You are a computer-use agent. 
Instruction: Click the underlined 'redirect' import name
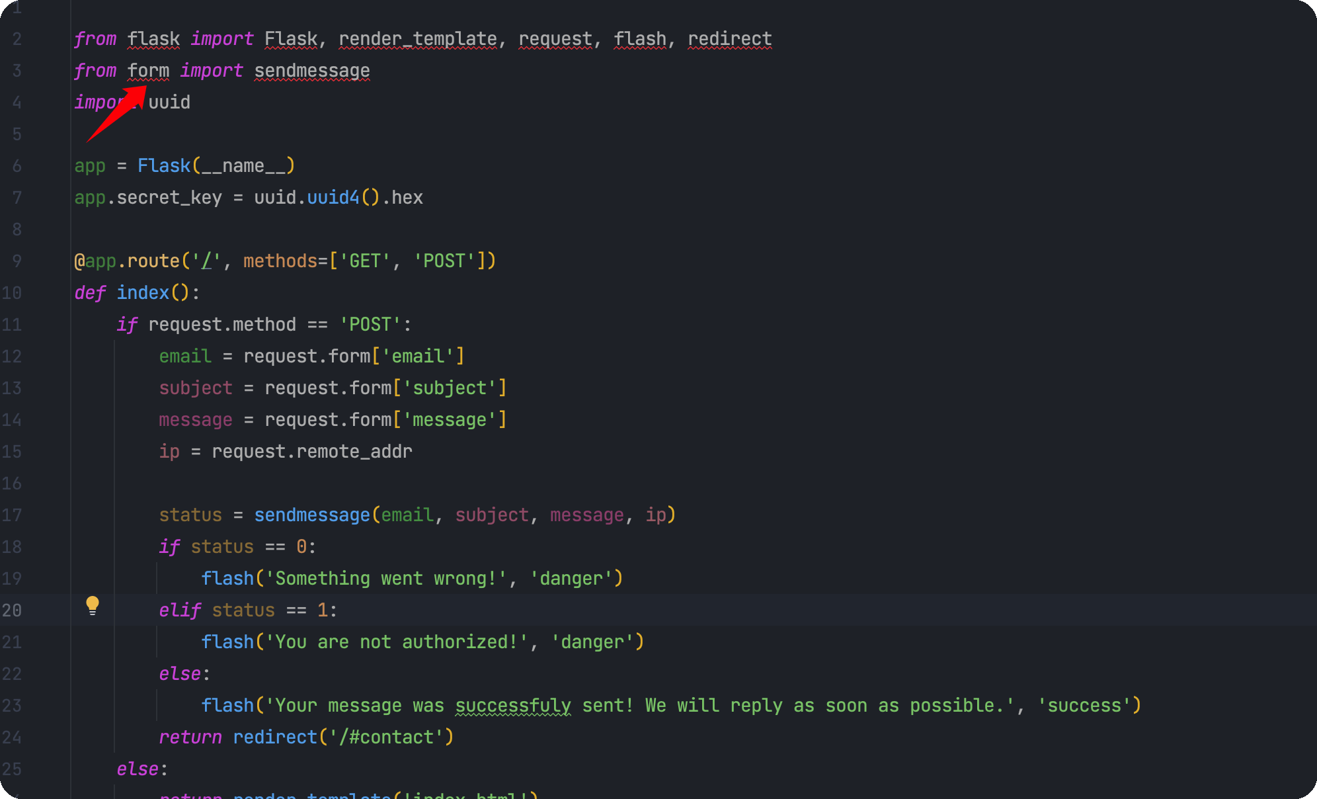click(729, 39)
